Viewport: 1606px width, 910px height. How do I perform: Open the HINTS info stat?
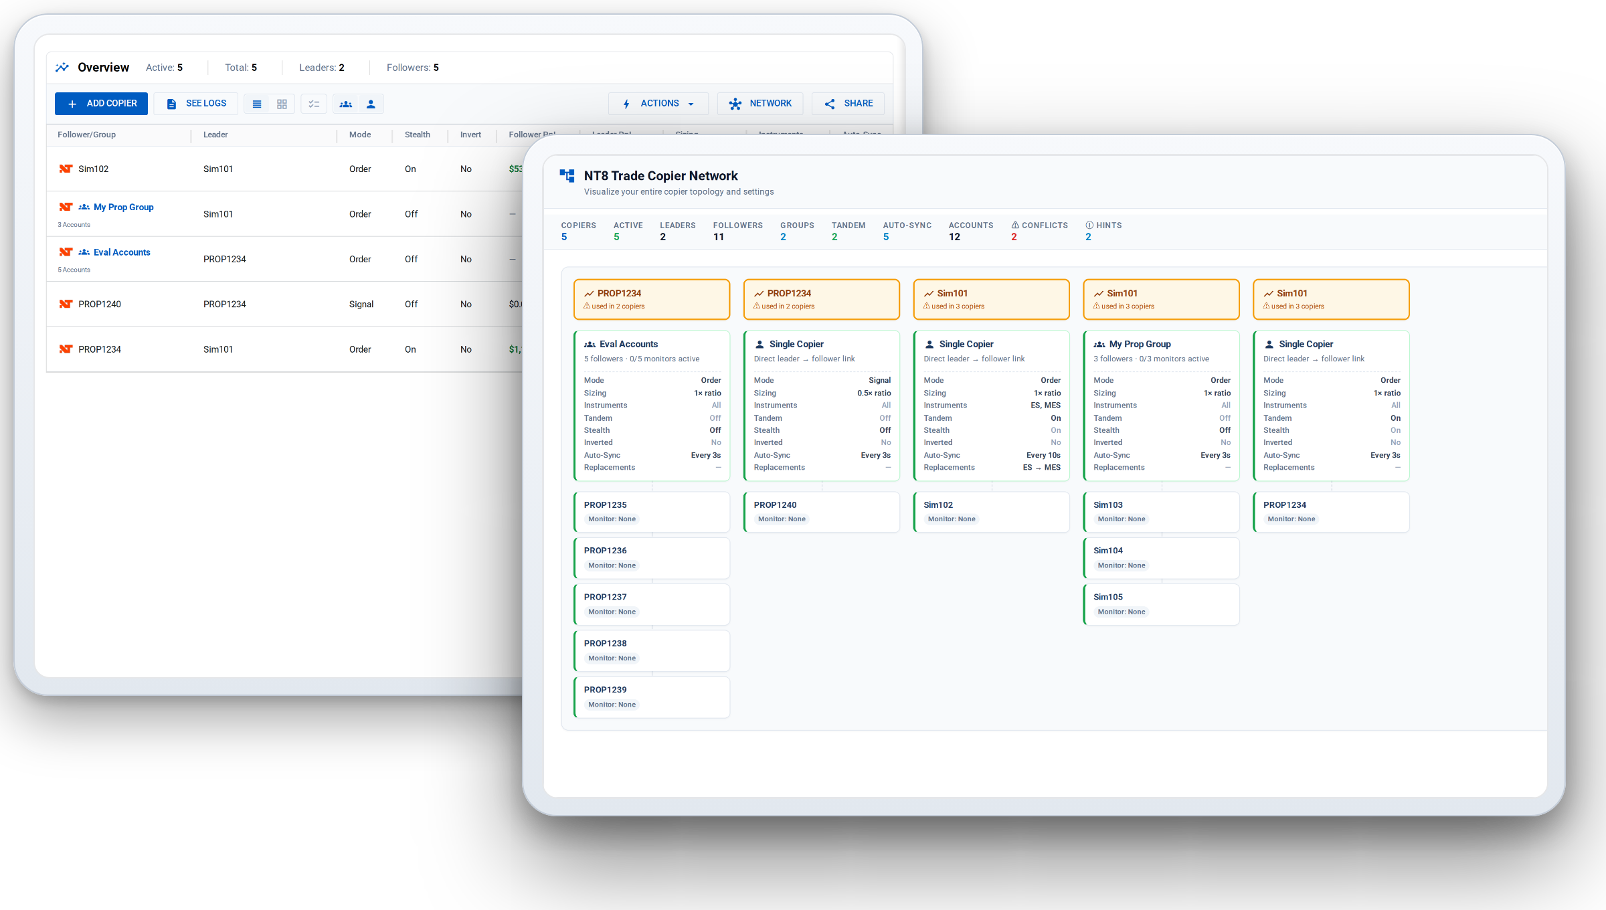coord(1103,231)
